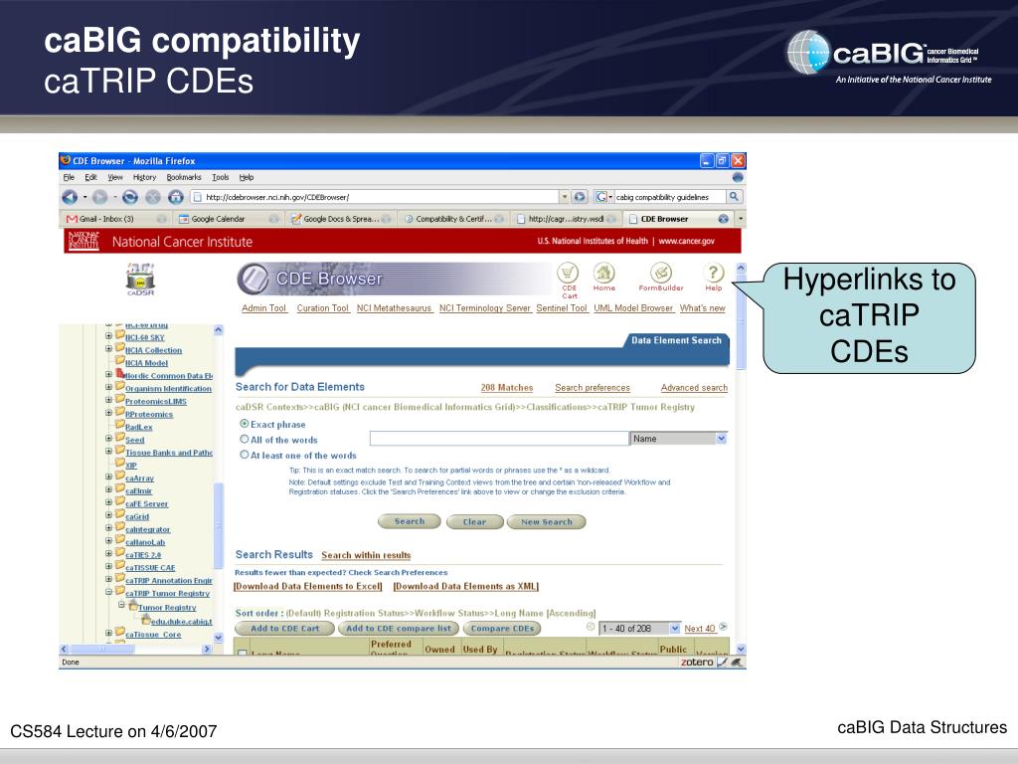Open the Advanced search link
Viewport: 1018px width, 764px height.
pyautogui.click(x=694, y=388)
